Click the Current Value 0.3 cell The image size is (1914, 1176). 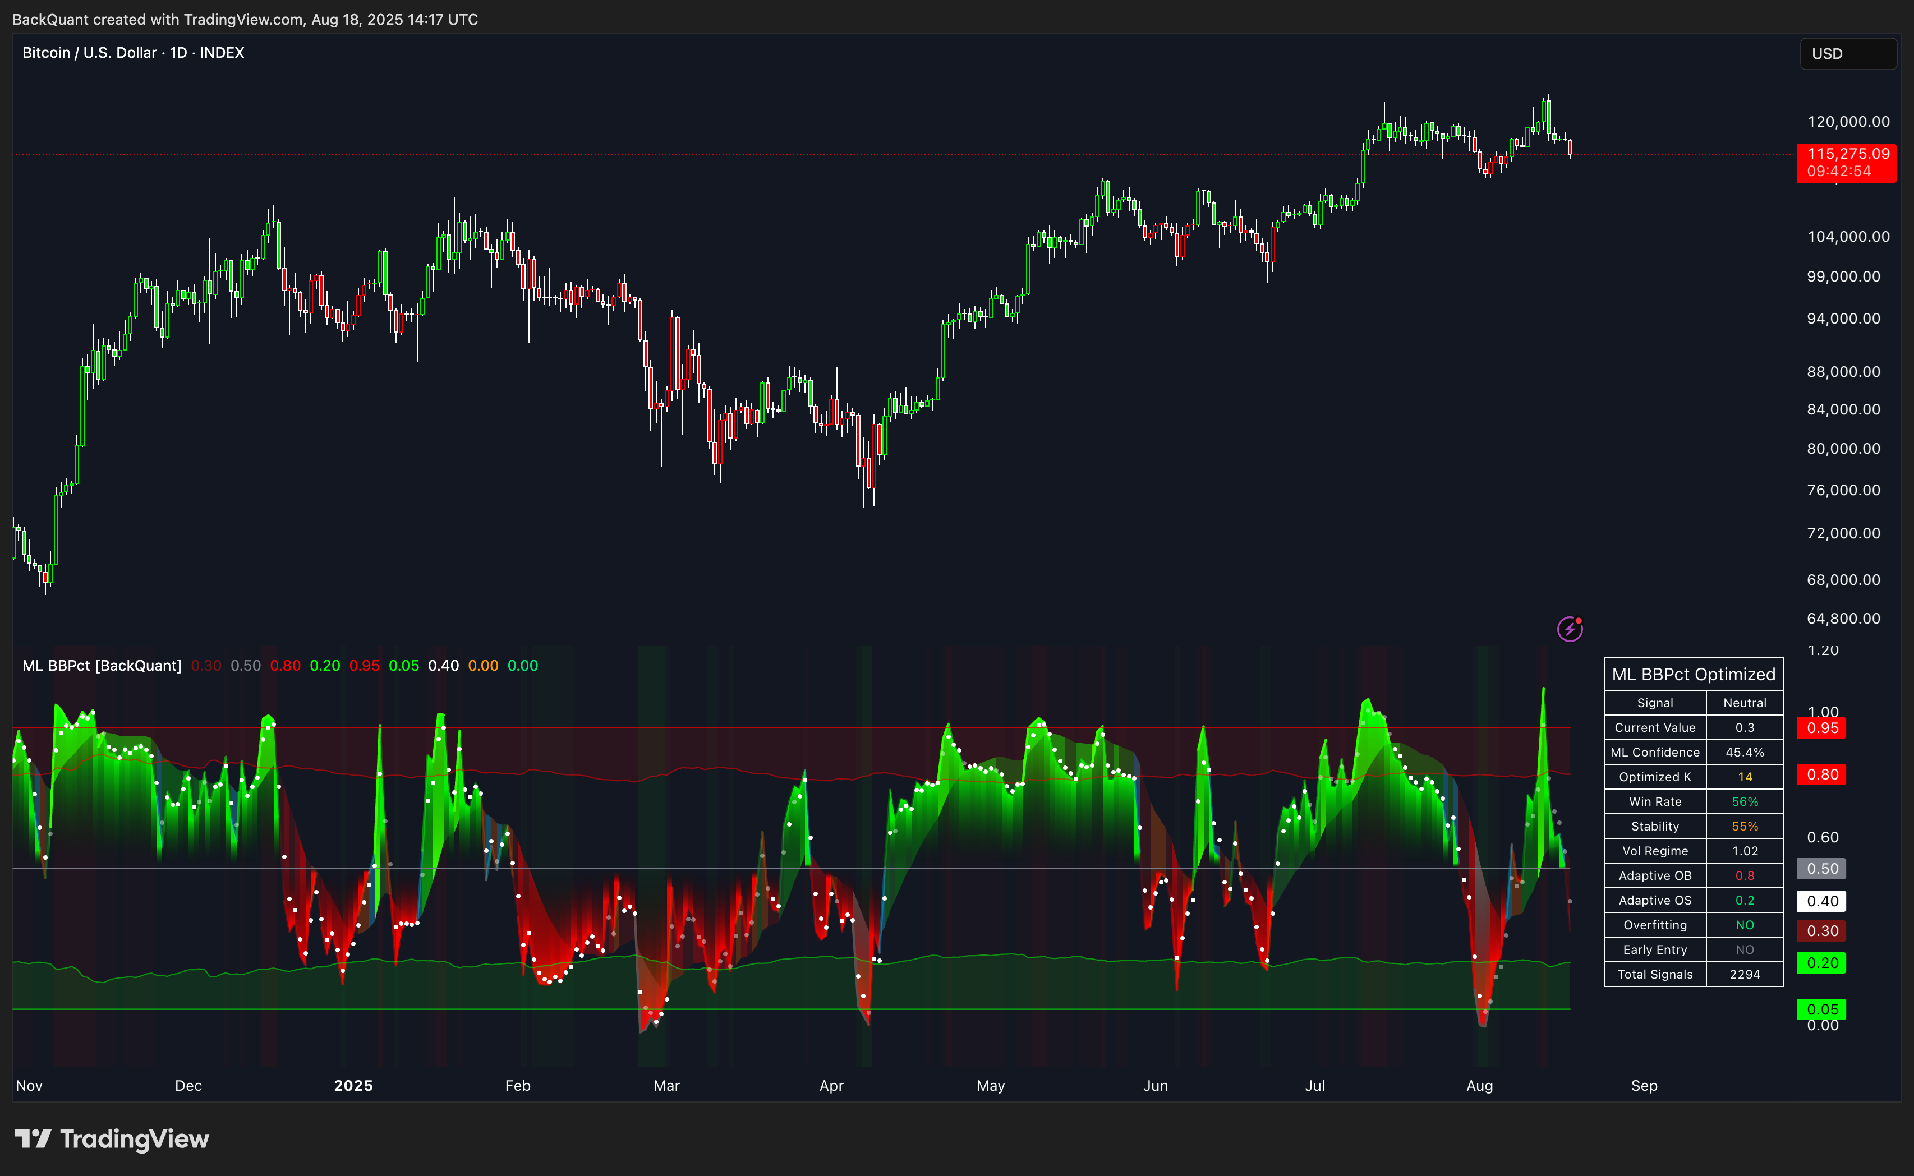point(1745,728)
